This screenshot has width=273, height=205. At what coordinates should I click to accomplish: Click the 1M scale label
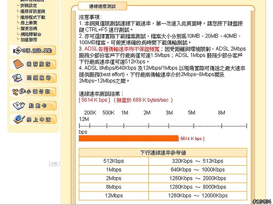125,113
